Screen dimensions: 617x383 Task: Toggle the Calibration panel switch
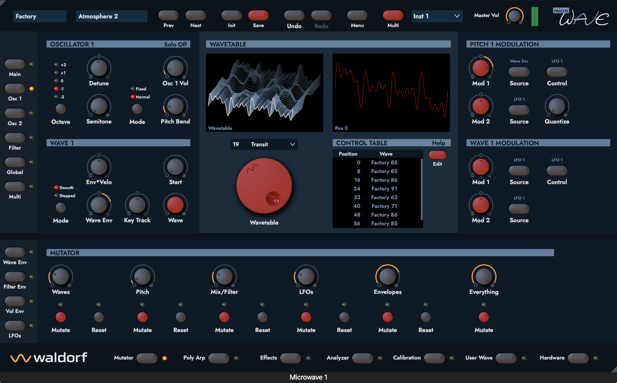(434, 358)
